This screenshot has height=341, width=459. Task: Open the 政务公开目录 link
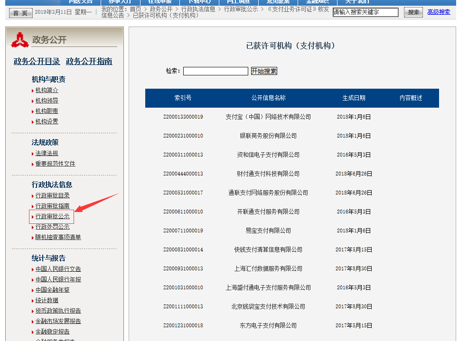pyautogui.click(x=37, y=61)
